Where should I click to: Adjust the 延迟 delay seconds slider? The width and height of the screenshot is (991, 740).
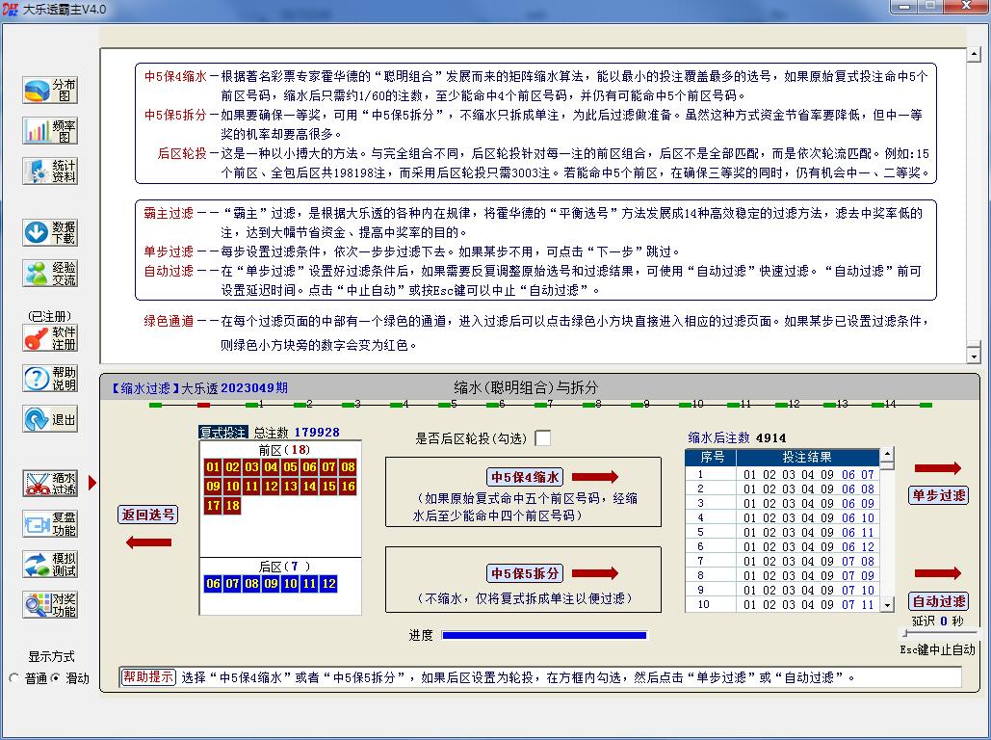pos(905,634)
